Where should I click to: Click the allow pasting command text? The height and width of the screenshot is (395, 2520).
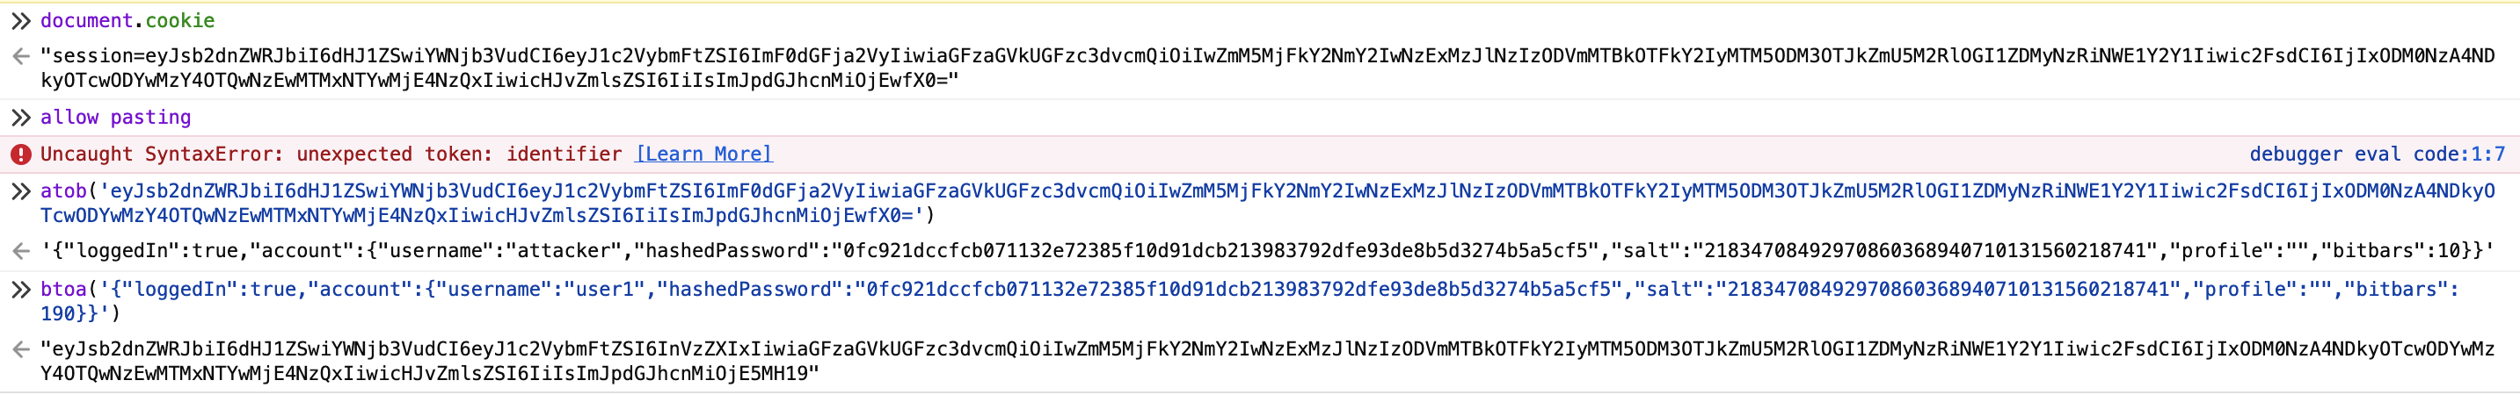tap(115, 118)
